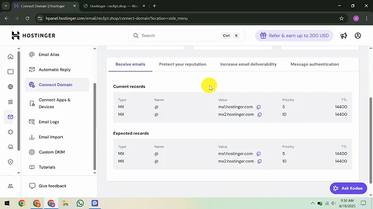Click current record value mx1.hostinger.com
Viewport: 373px width, 209px height.
pyautogui.click(x=236, y=107)
